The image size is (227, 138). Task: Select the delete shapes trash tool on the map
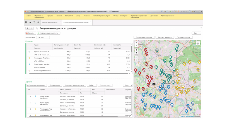pyautogui.click(x=136, y=60)
